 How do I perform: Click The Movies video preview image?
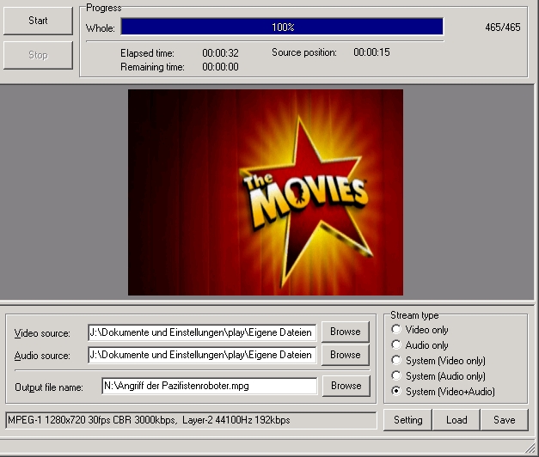(266, 192)
